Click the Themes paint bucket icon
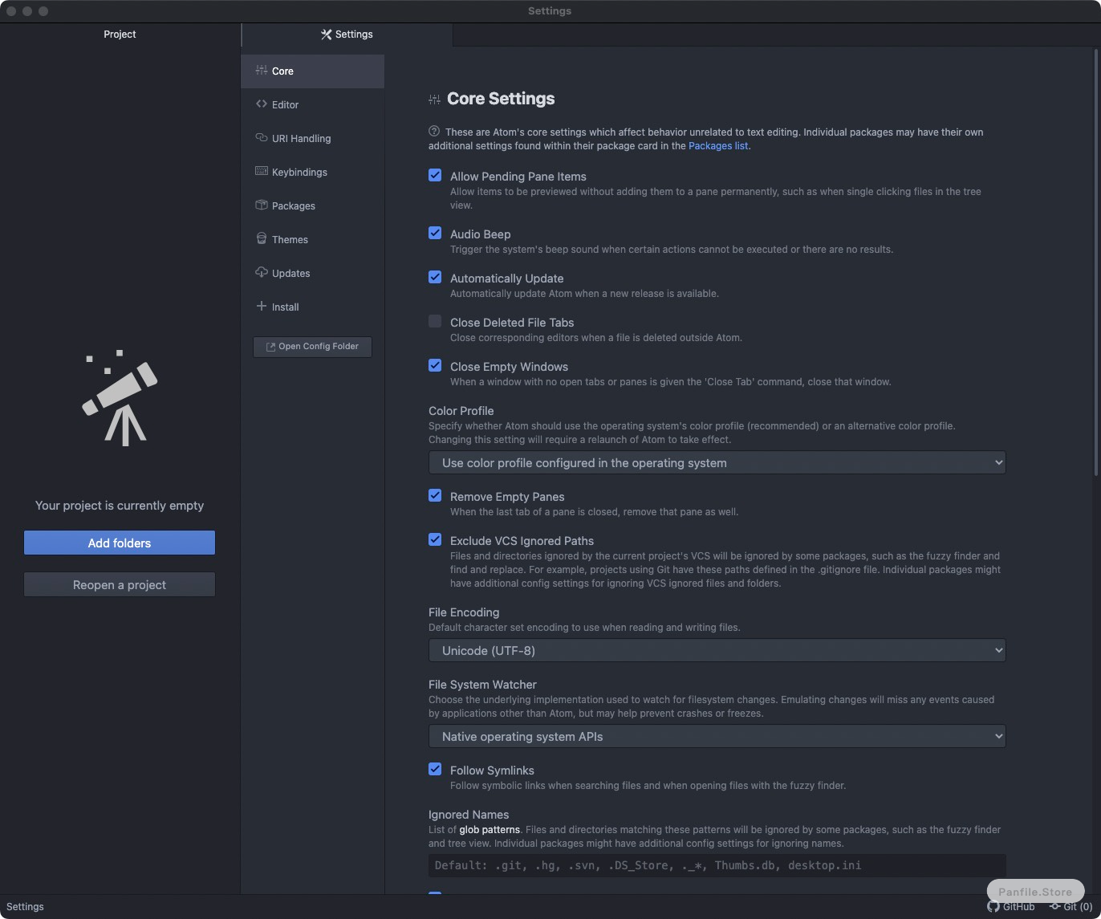The height and width of the screenshot is (919, 1101). tap(261, 239)
